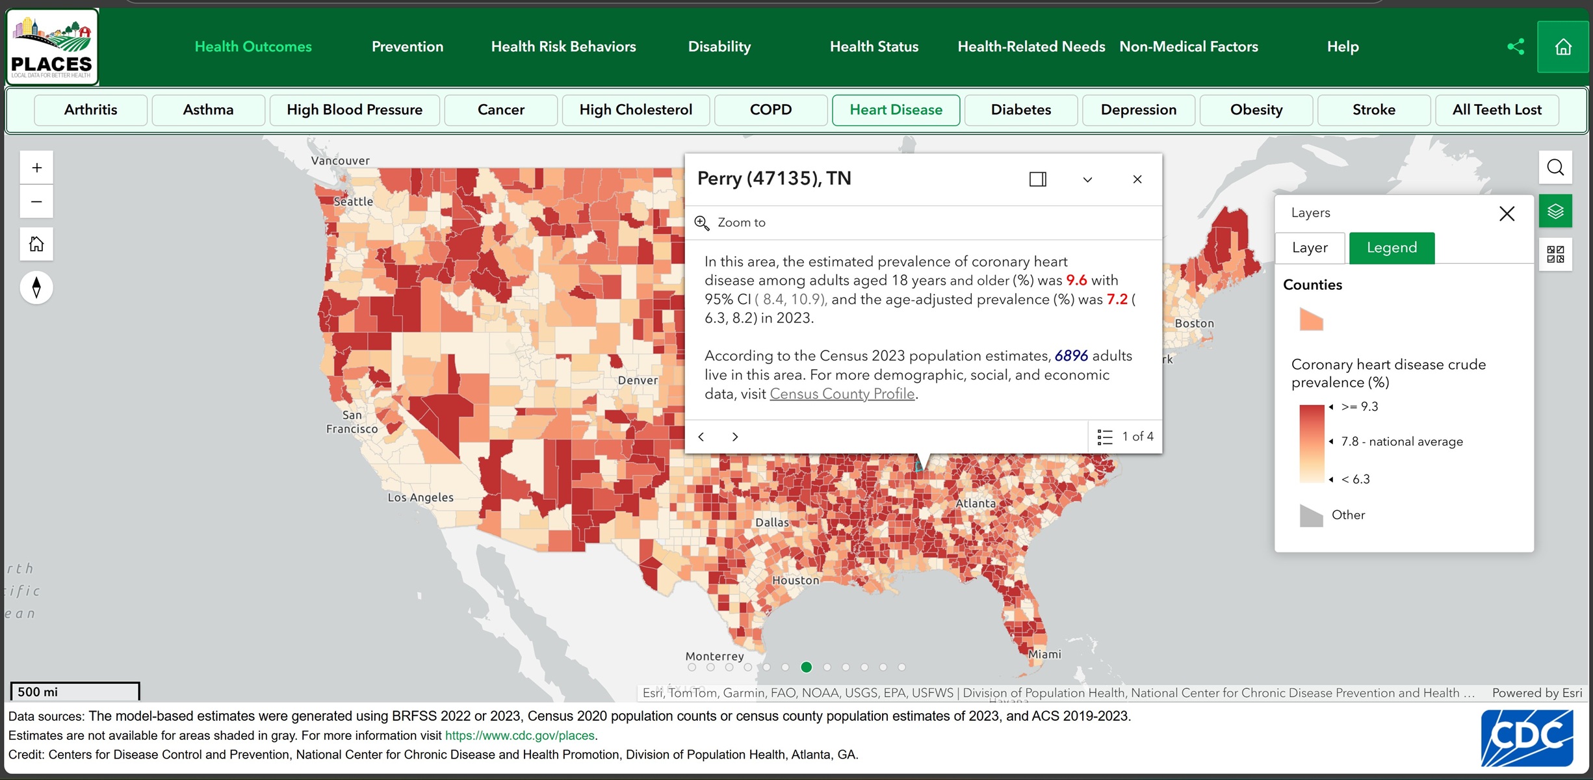Switch to the Layer tab in the Layers panel

(1310, 248)
